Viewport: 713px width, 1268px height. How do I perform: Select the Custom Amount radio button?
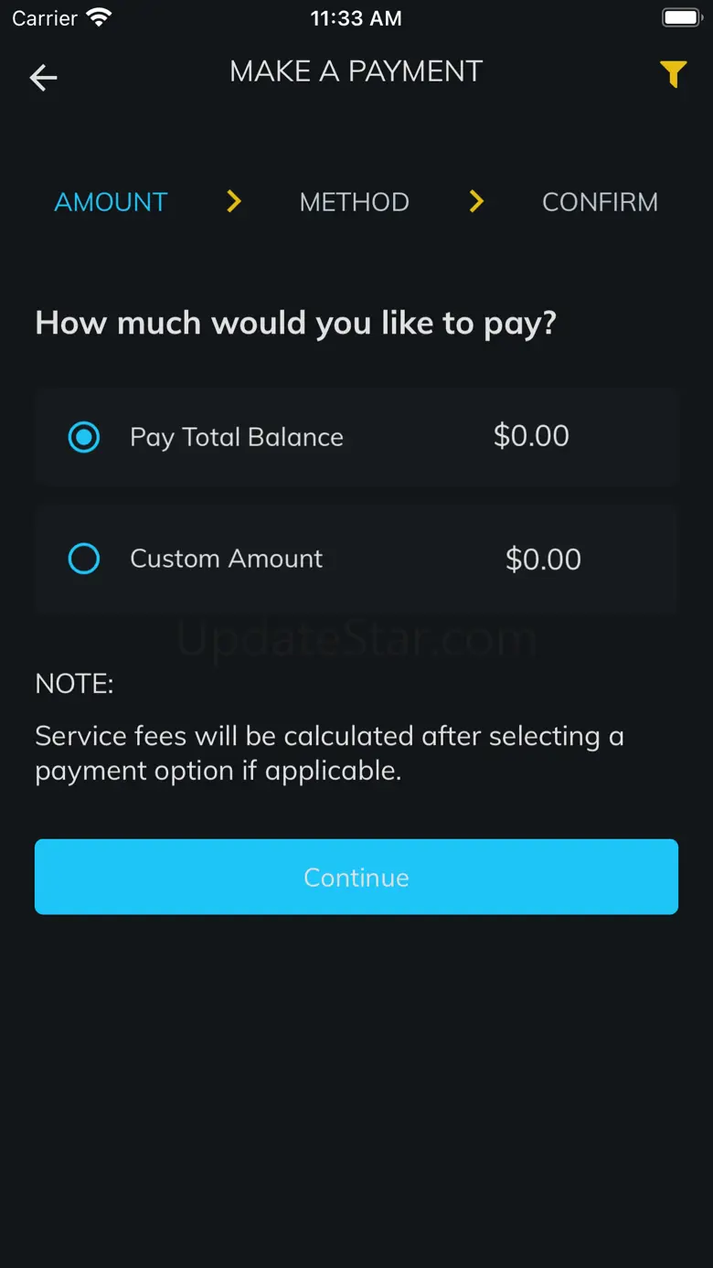tap(84, 559)
